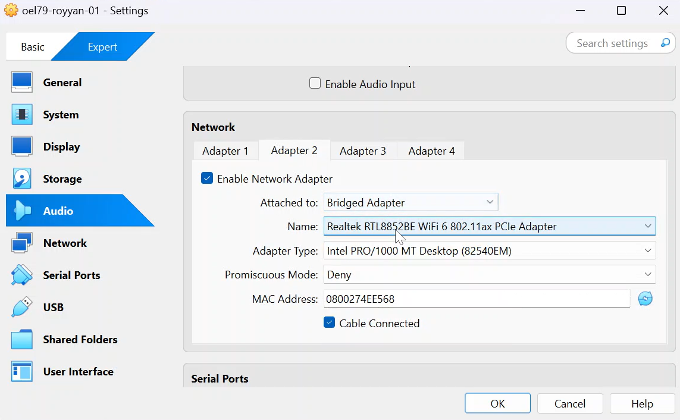Open Serial Ports connector icon
The image size is (680, 420).
[x=22, y=275]
